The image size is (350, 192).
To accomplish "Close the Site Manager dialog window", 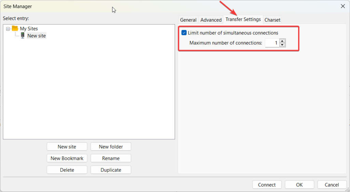I will tap(343, 6).
